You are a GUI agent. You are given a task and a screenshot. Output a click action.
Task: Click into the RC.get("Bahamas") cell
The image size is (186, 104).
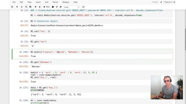click(101, 62)
